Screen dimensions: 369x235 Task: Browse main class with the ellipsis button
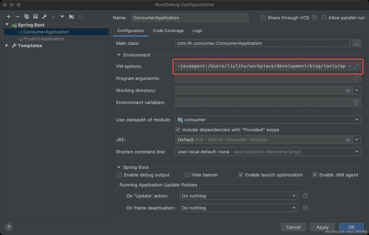357,43
